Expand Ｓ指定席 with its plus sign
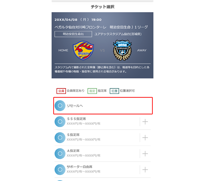Image resolution: width=205 pixels, height=181 pixels. [145, 138]
